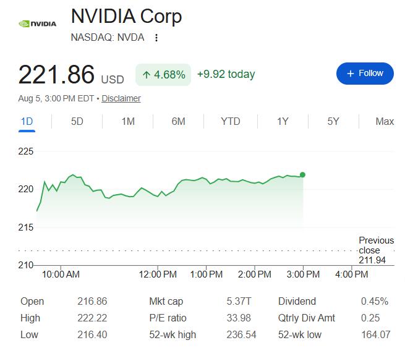The image size is (405, 348).
Task: Switch to the 1M chart range
Action: point(128,121)
